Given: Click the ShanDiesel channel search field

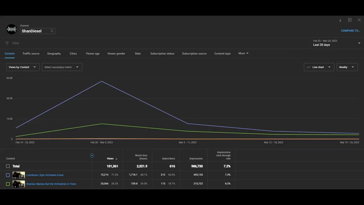Looking at the screenshot, I should pos(38,31).
